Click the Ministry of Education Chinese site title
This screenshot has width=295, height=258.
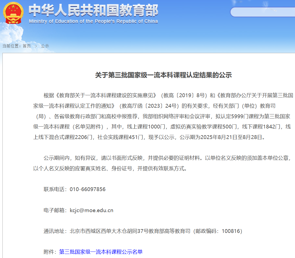point(93,10)
